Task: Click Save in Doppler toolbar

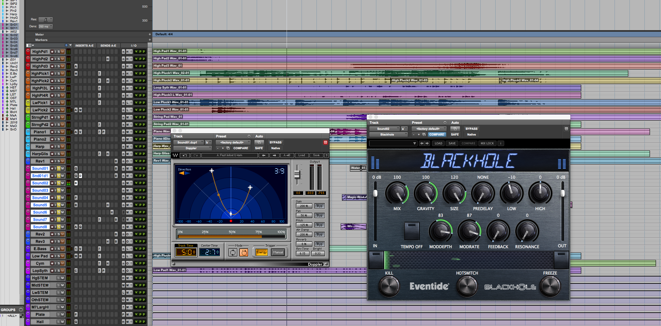Action: click(x=316, y=155)
